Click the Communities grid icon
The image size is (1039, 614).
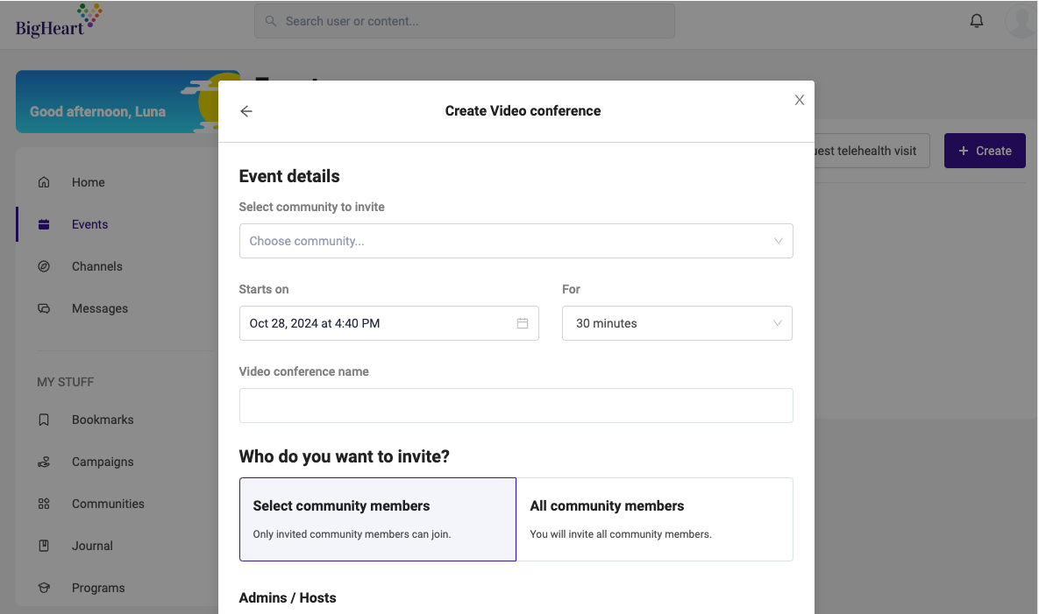[x=44, y=504]
